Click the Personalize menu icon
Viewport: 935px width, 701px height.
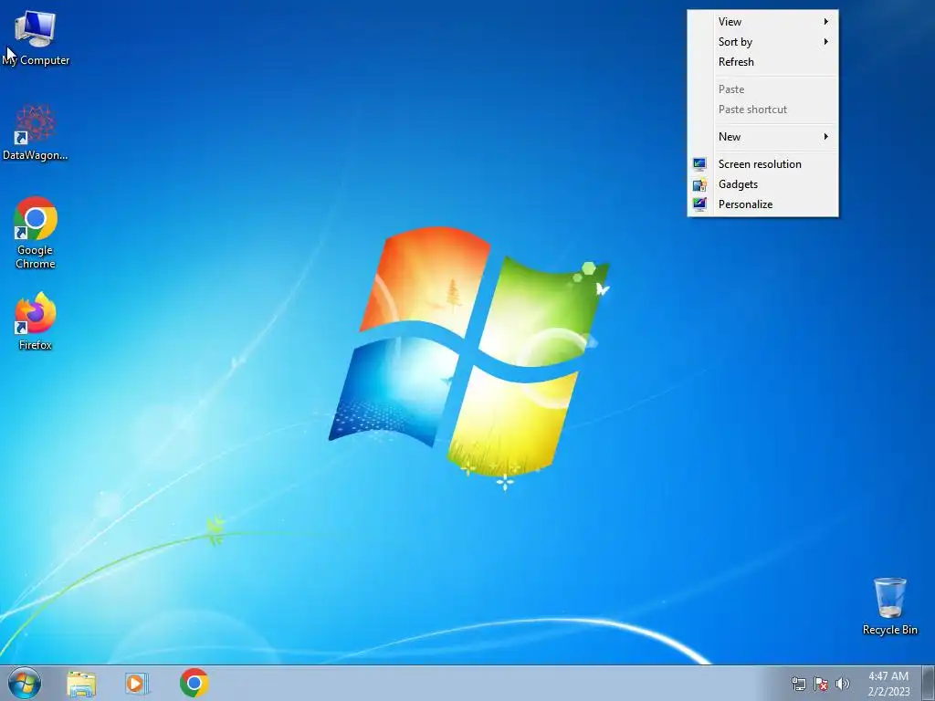699,204
